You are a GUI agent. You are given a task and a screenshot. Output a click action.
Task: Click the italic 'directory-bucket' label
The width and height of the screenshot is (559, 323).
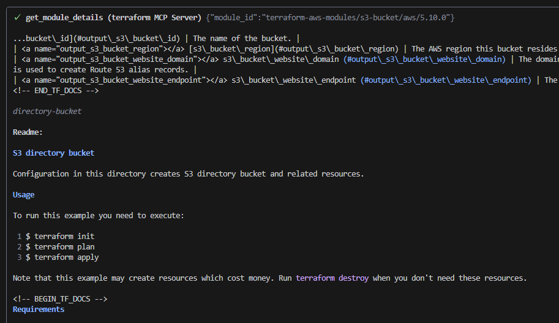[47, 112]
